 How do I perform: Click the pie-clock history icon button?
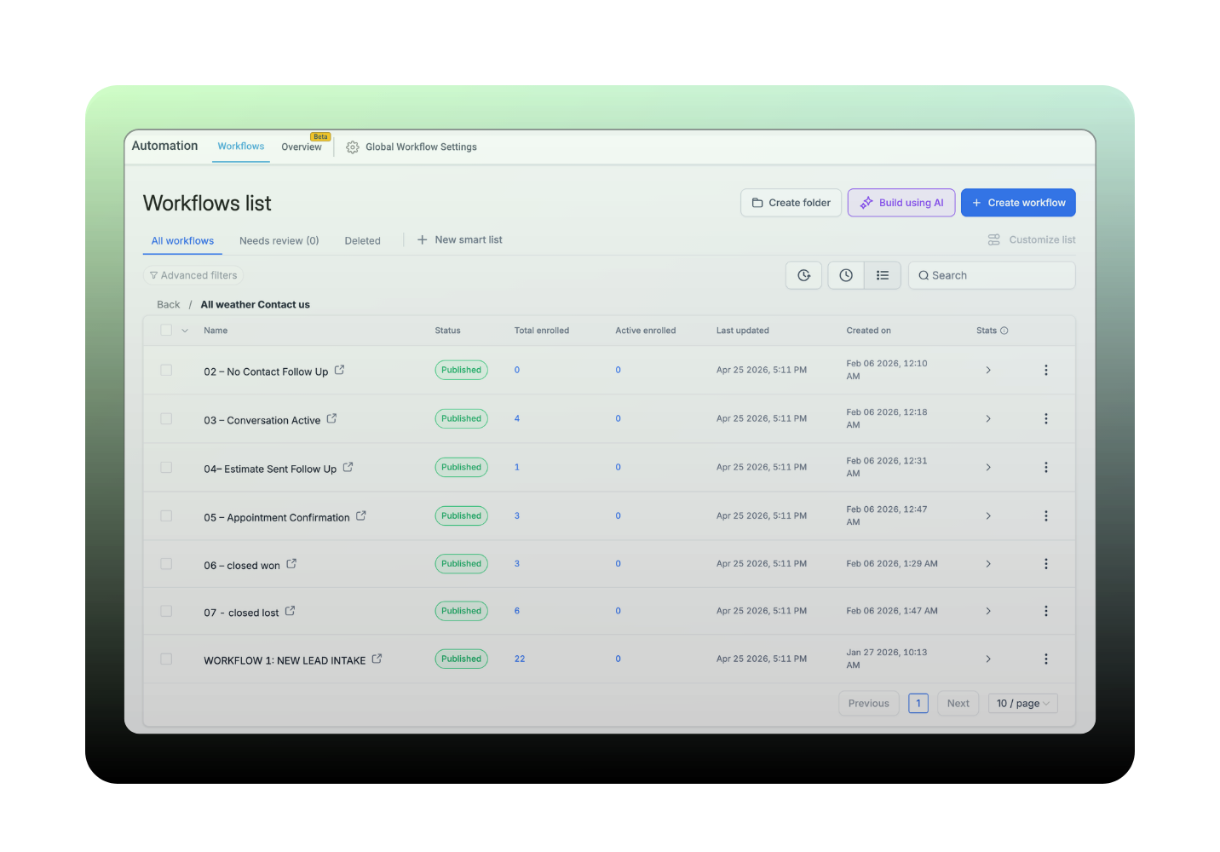803,275
